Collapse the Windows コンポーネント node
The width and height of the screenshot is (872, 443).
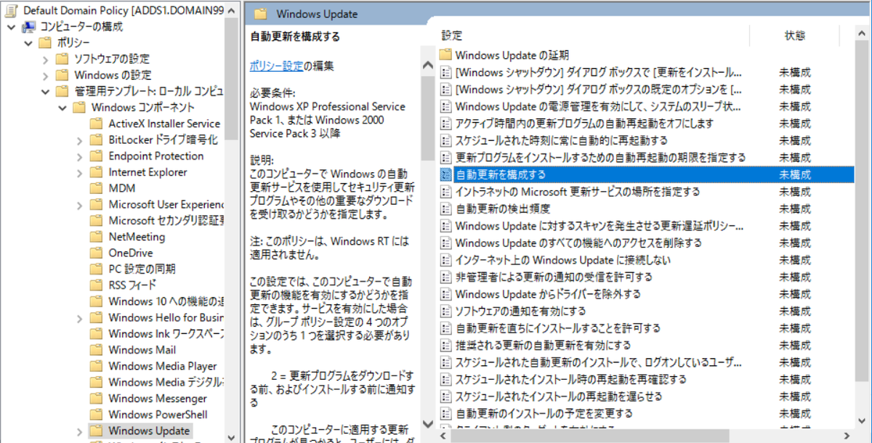[62, 107]
